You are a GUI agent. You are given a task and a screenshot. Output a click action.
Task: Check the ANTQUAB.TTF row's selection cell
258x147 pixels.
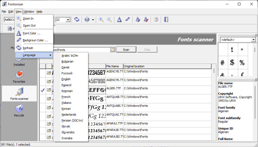pos(43,99)
